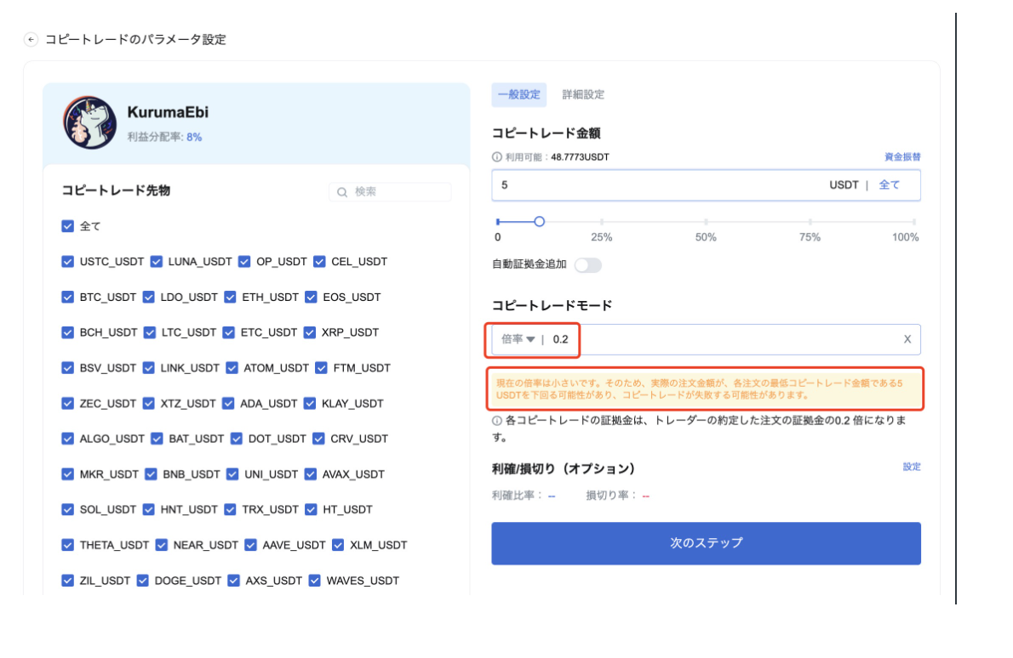Uncheck the CRV_USDT checkbox
Screen dimensions: 1013x658
pyautogui.click(x=318, y=439)
